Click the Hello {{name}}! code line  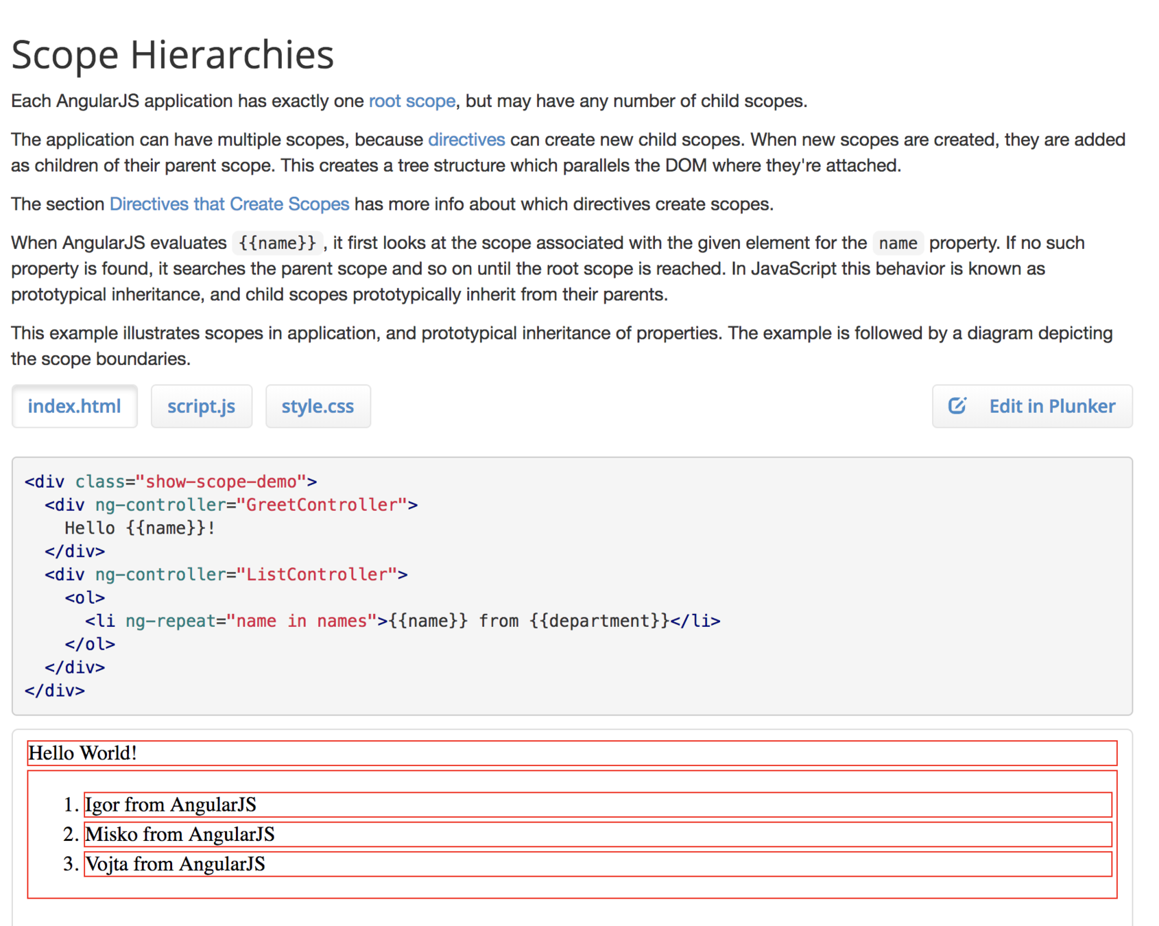click(140, 528)
